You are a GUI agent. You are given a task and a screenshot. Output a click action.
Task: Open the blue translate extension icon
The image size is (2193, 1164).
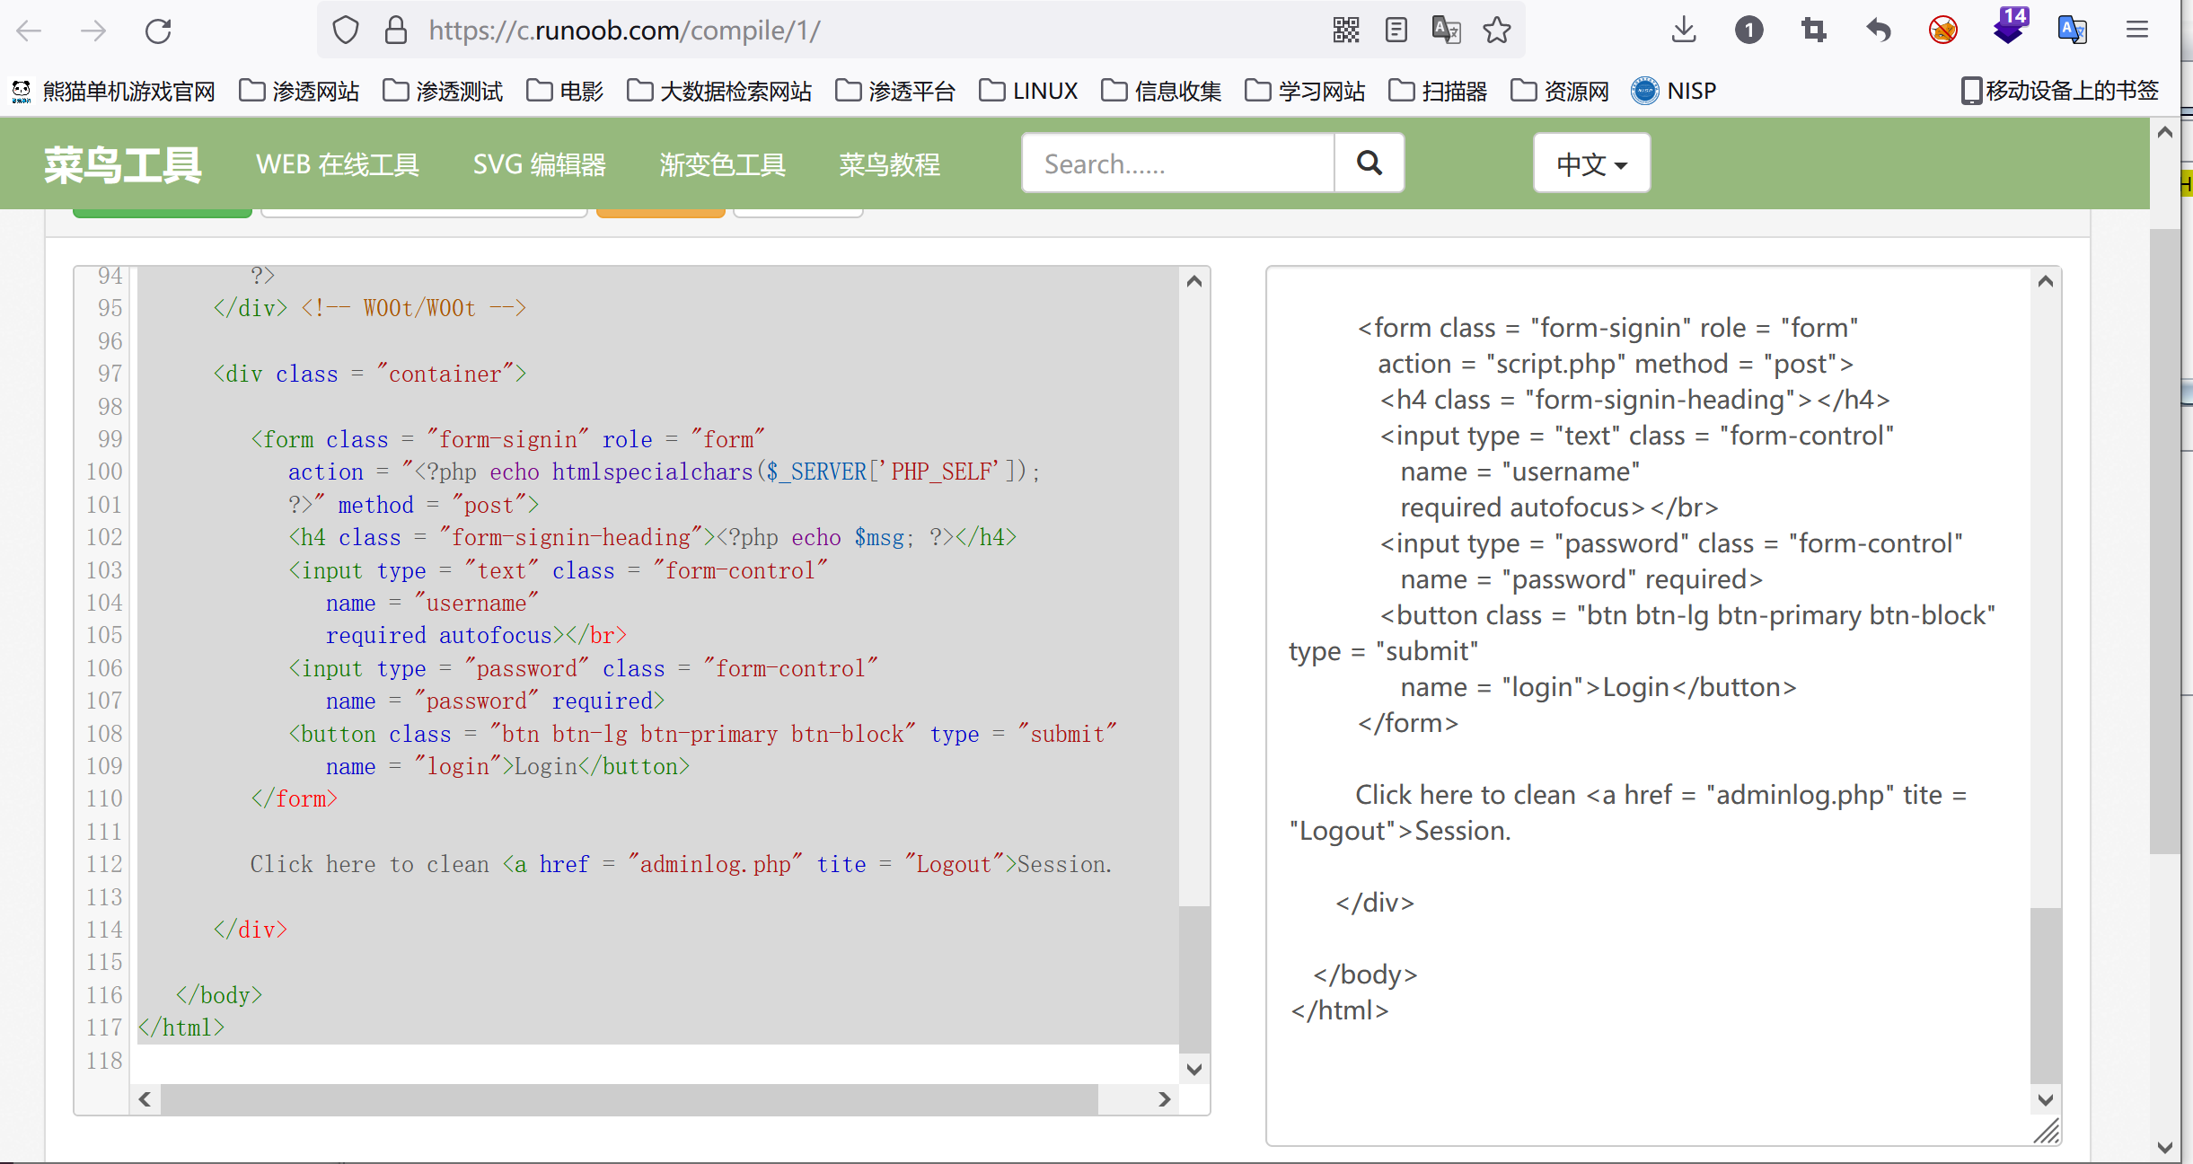coord(2073,31)
